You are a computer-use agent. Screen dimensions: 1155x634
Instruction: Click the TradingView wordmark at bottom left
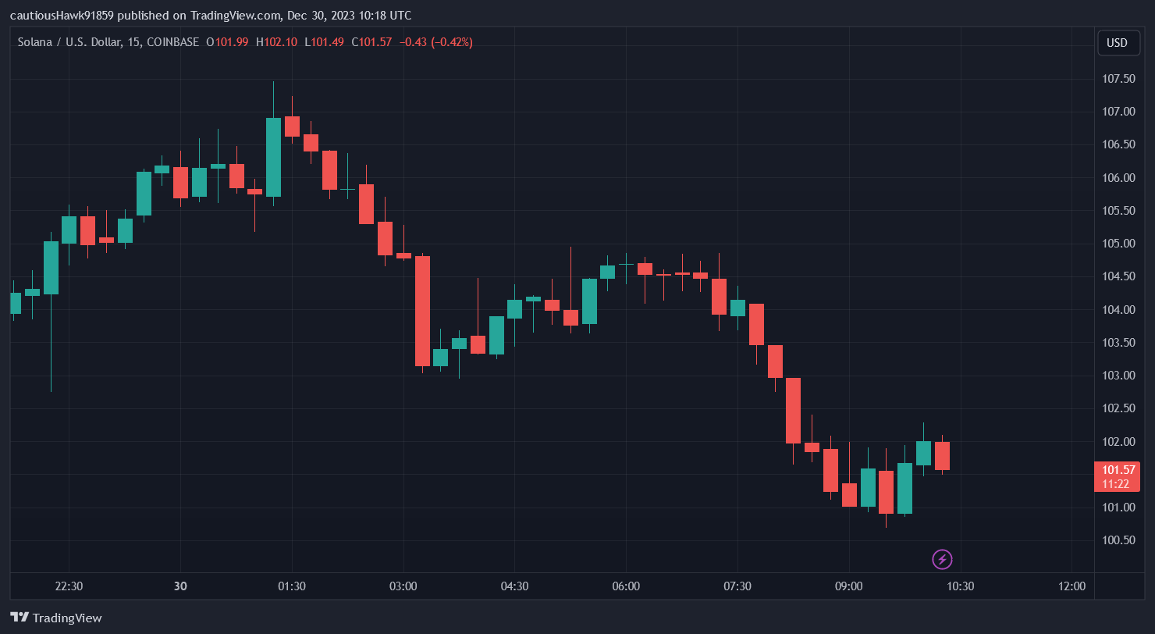coord(67,618)
